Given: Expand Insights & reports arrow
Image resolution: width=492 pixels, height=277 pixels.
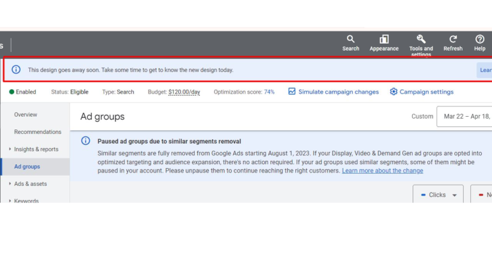Looking at the screenshot, I should [10, 149].
